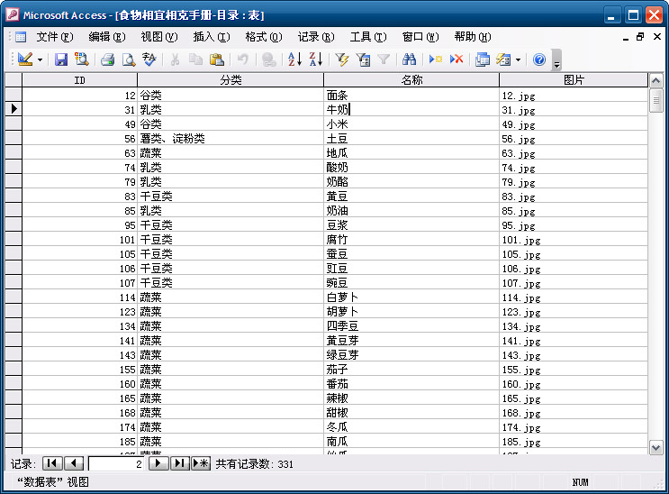Screen dimensions: 669x494
Task: Click the vertical scrollbar up arrow
Action: click(x=655, y=80)
